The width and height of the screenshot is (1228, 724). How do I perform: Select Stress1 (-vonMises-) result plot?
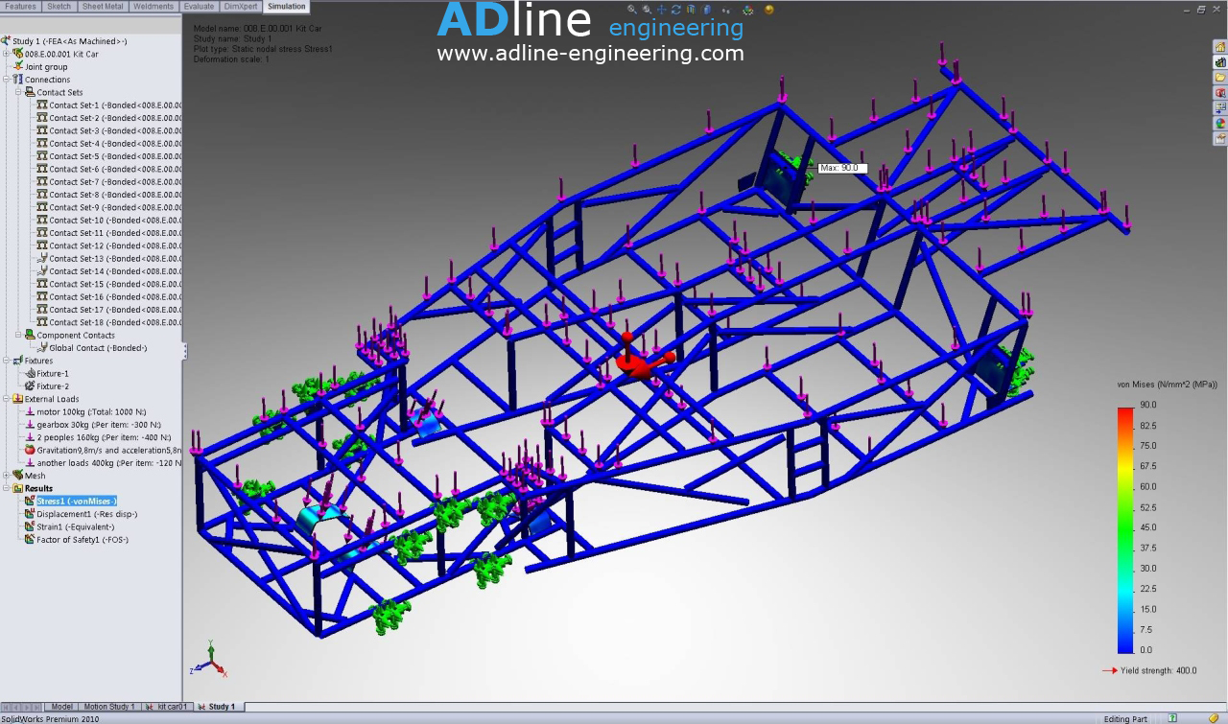[x=77, y=501]
